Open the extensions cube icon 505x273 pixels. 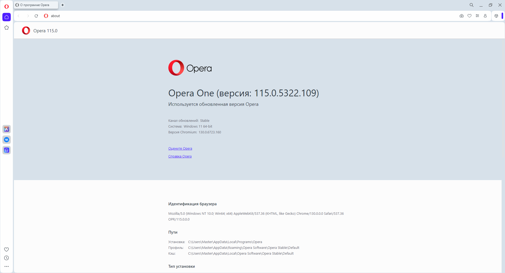[496, 16]
